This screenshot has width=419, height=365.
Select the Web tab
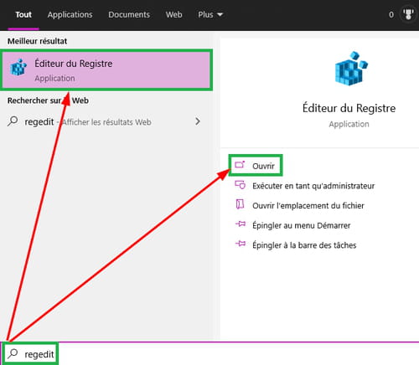[173, 14]
